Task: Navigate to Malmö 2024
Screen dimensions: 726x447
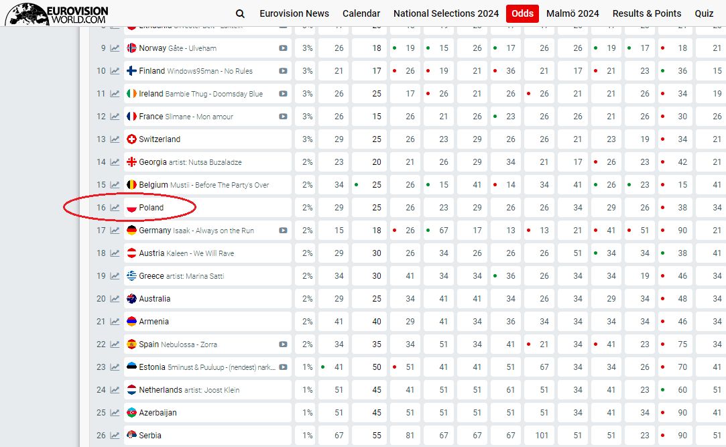Action: [x=572, y=13]
